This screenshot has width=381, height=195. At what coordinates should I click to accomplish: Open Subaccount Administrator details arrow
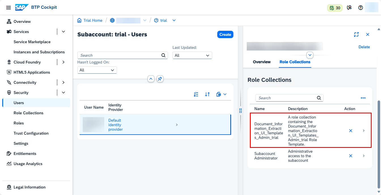(x=364, y=156)
